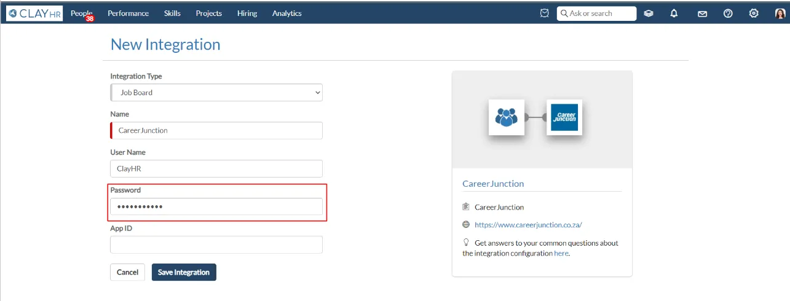This screenshot has height=301, width=790.
Task: Open the help question mark icon
Action: point(728,14)
